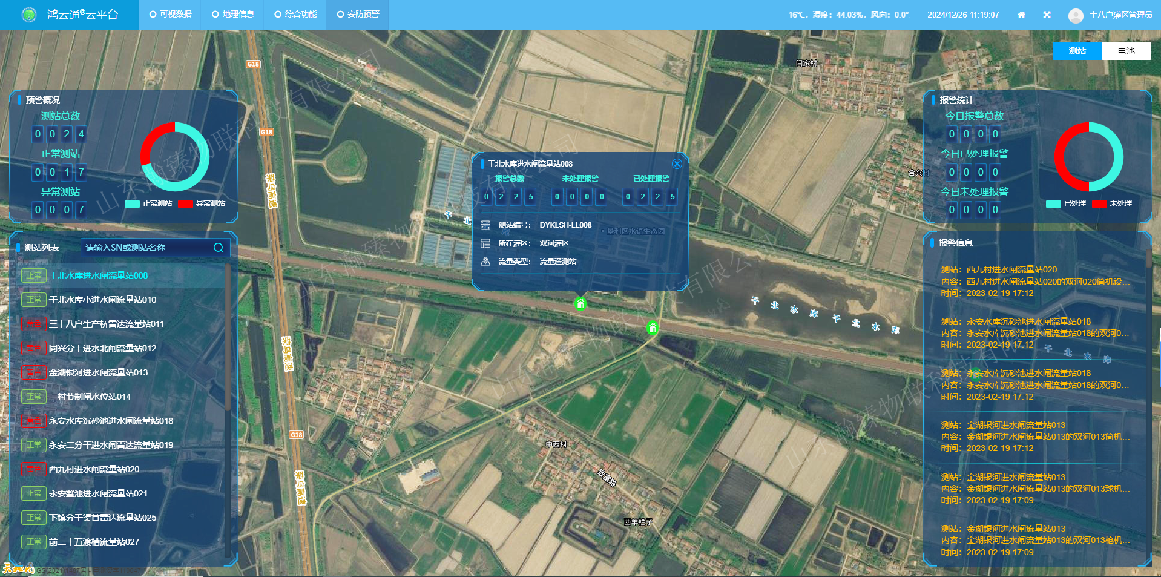Toggle fullscreen with the expand icon

[x=1047, y=15]
